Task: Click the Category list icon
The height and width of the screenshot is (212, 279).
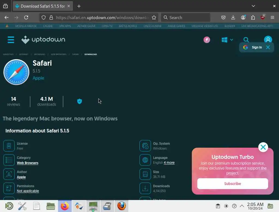Action: (9, 160)
